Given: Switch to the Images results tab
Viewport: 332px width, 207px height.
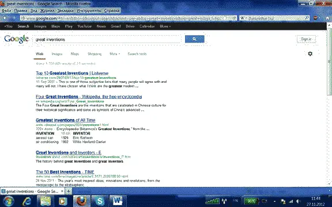Looking at the screenshot, I should point(57,54).
